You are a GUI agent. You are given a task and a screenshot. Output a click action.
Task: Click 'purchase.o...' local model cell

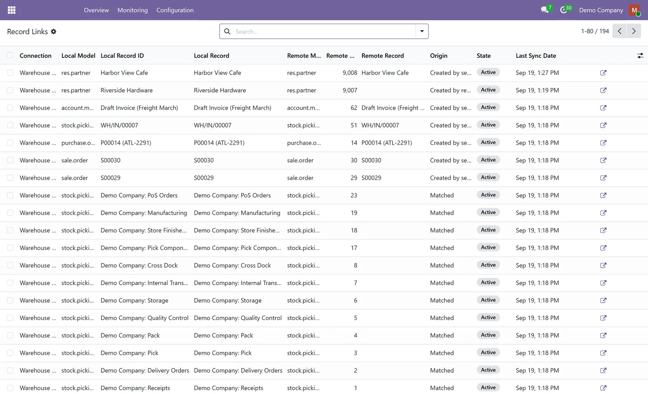(78, 143)
